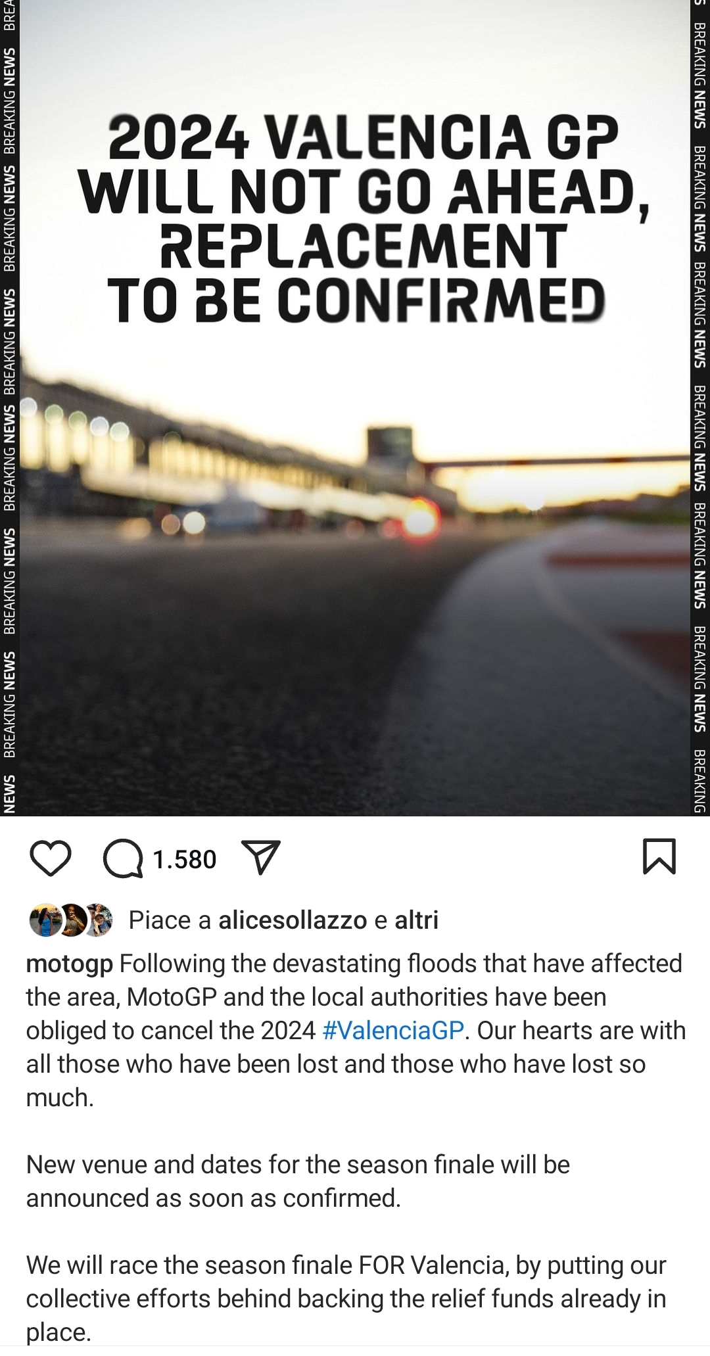The width and height of the screenshot is (710, 1356).
Task: Tap the right-side Breaking News vertical banner
Action: point(699,408)
